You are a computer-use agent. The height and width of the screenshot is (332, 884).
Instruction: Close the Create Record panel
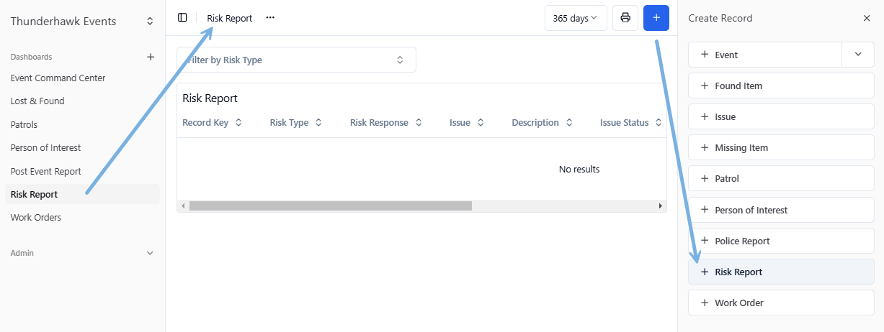point(867,18)
